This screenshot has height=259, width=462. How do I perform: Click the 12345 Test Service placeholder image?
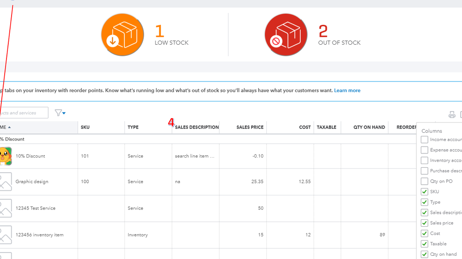[x=6, y=208]
